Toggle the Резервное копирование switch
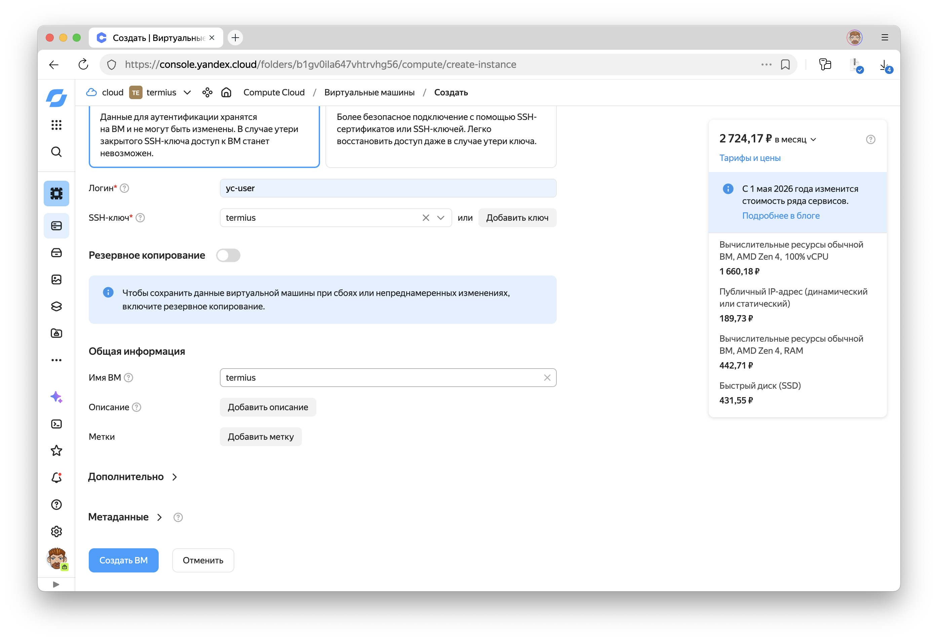This screenshot has width=938, height=641. [x=228, y=255]
